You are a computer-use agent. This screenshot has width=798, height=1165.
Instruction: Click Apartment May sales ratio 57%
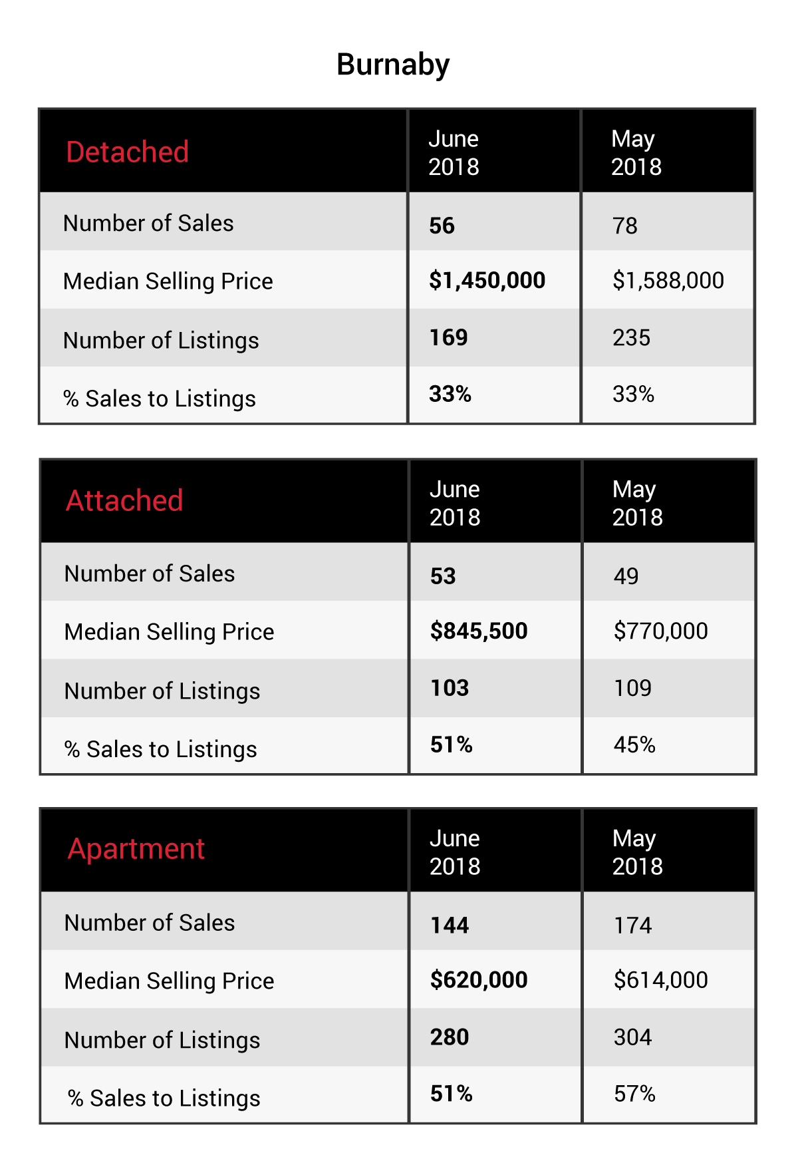tap(634, 1094)
